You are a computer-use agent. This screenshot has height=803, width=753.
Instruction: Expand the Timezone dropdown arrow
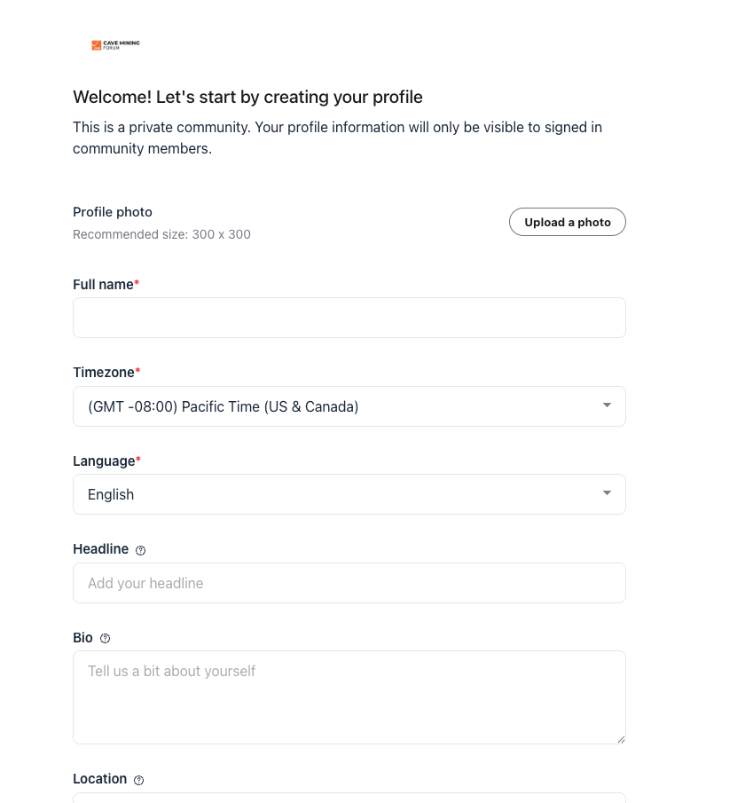click(607, 405)
